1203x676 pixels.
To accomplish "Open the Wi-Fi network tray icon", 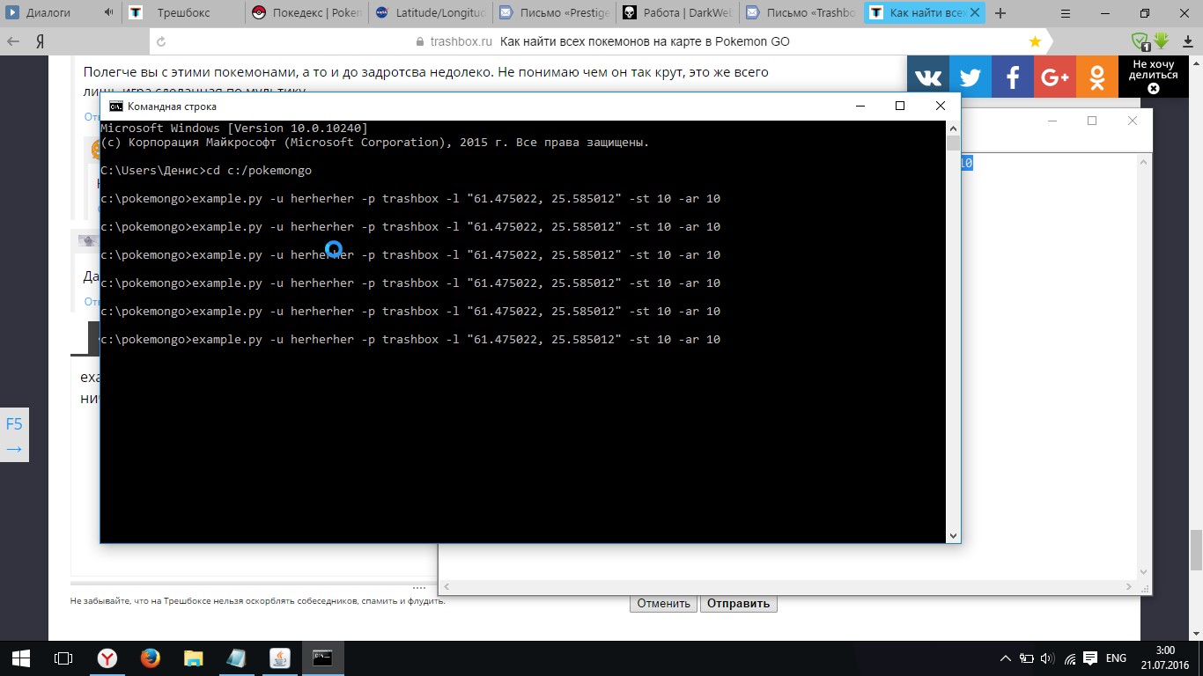I will tap(1069, 658).
